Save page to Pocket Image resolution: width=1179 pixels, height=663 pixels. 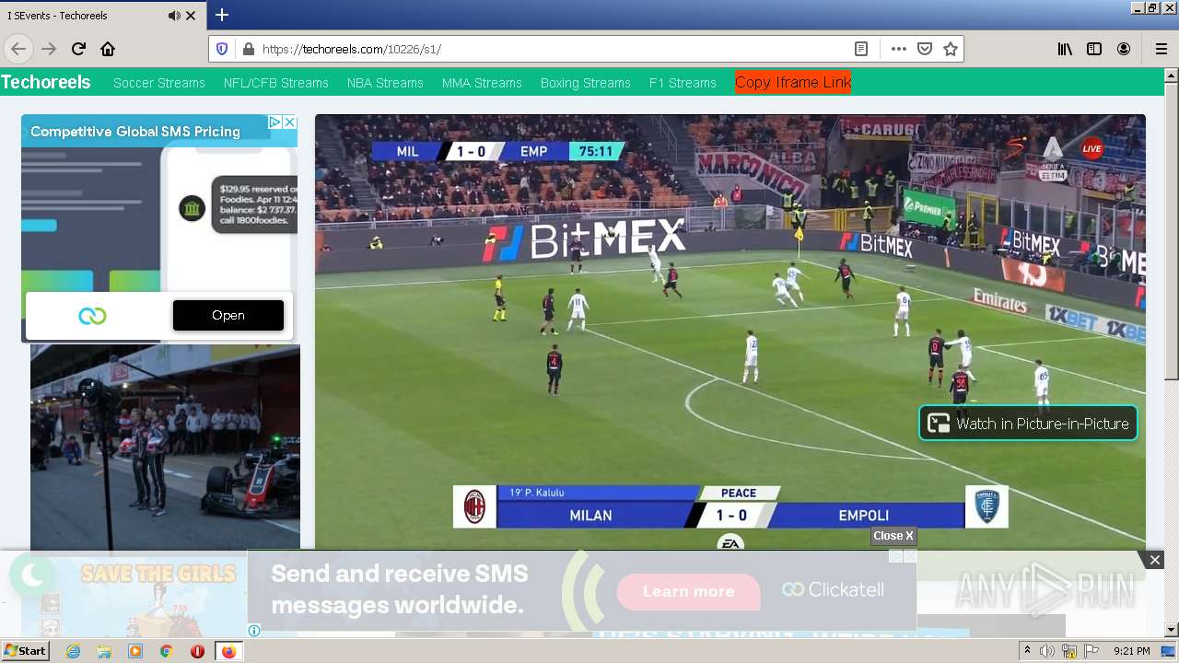click(x=925, y=49)
